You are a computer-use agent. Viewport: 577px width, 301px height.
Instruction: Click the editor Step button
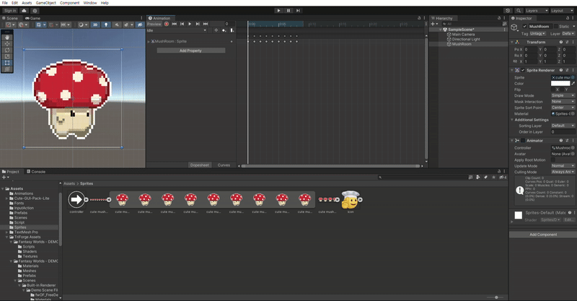(298, 11)
